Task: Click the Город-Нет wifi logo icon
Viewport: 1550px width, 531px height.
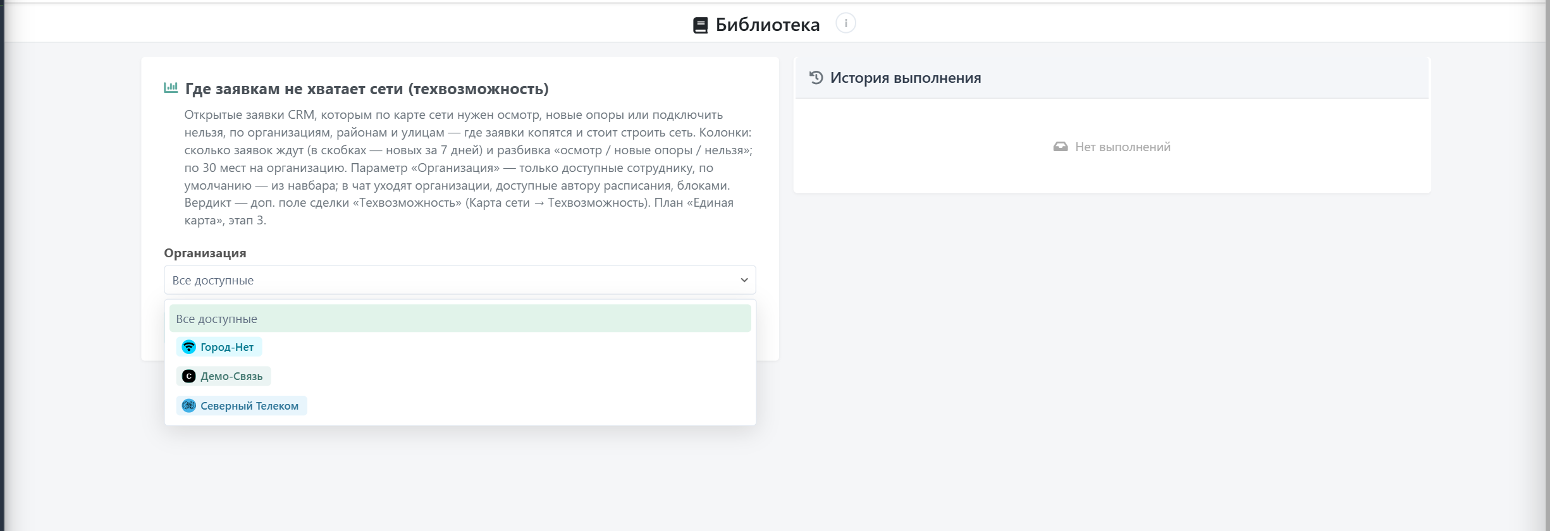Action: point(189,347)
